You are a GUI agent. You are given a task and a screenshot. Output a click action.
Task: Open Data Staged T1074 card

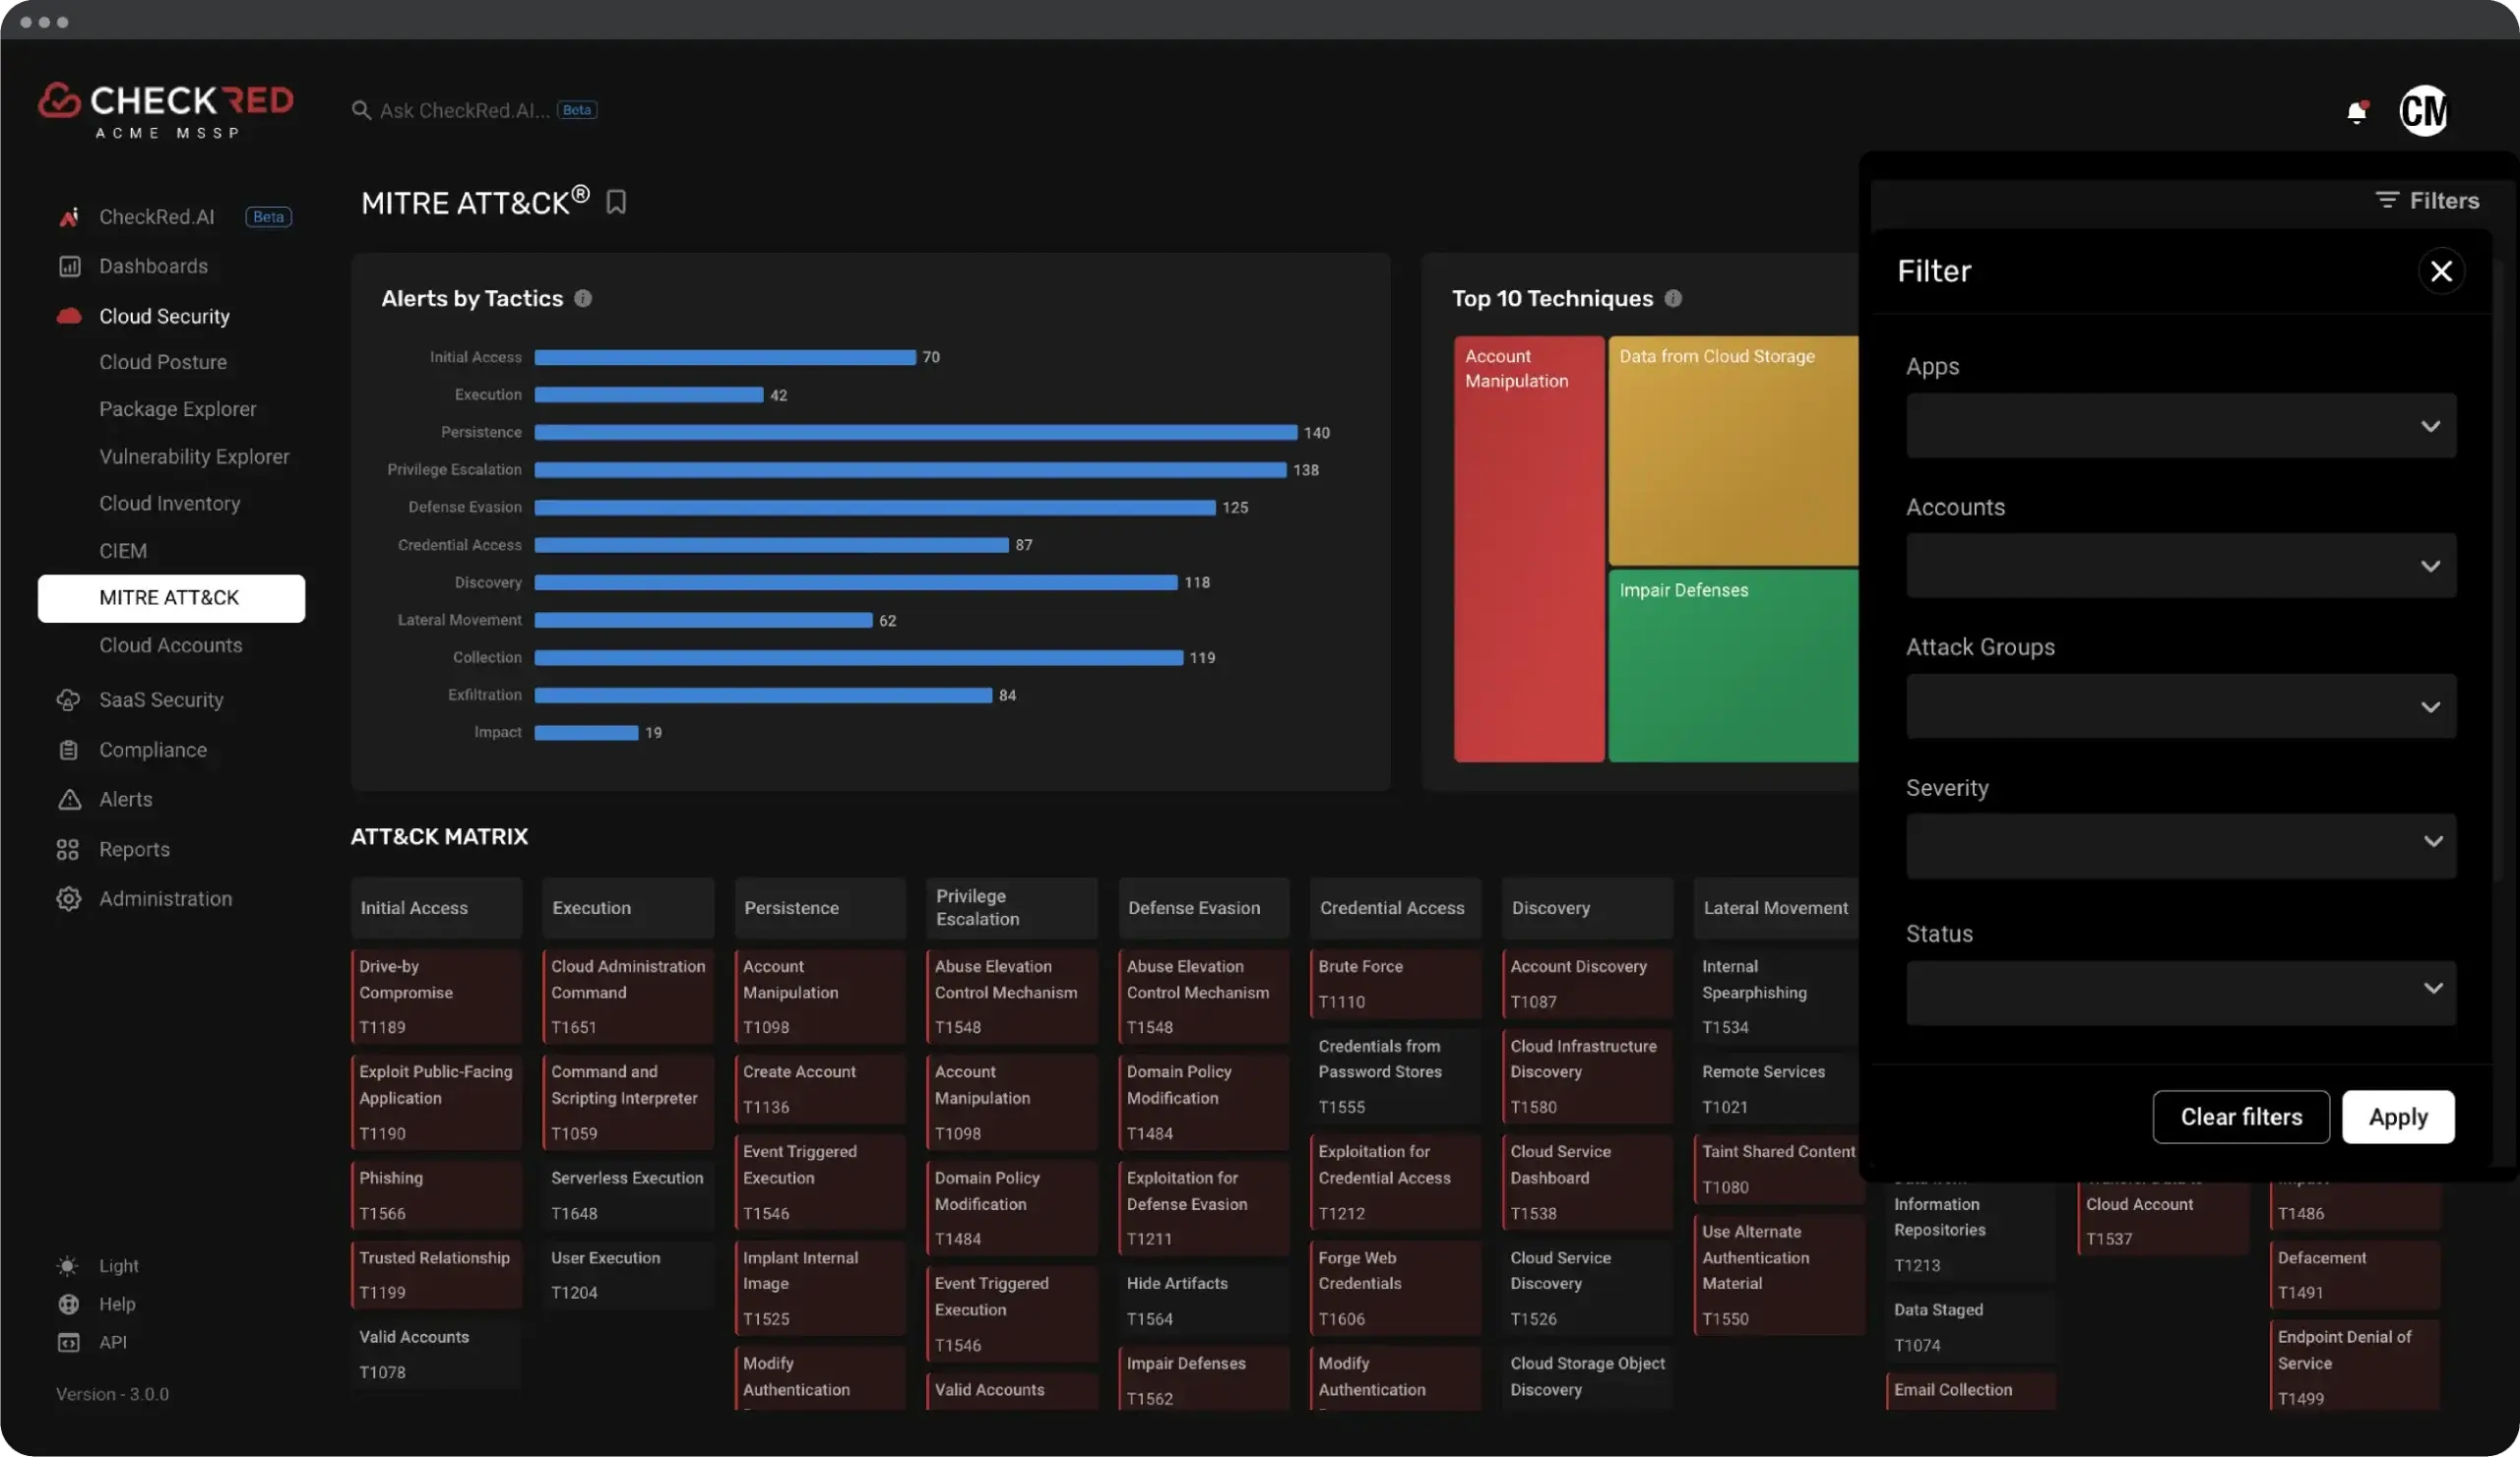(1971, 1327)
